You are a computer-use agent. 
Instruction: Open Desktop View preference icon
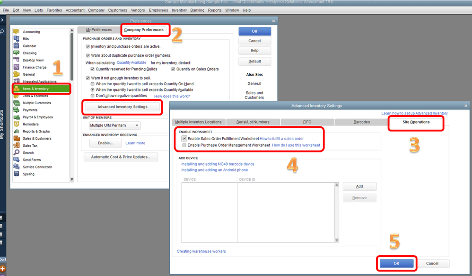pyautogui.click(x=17, y=60)
